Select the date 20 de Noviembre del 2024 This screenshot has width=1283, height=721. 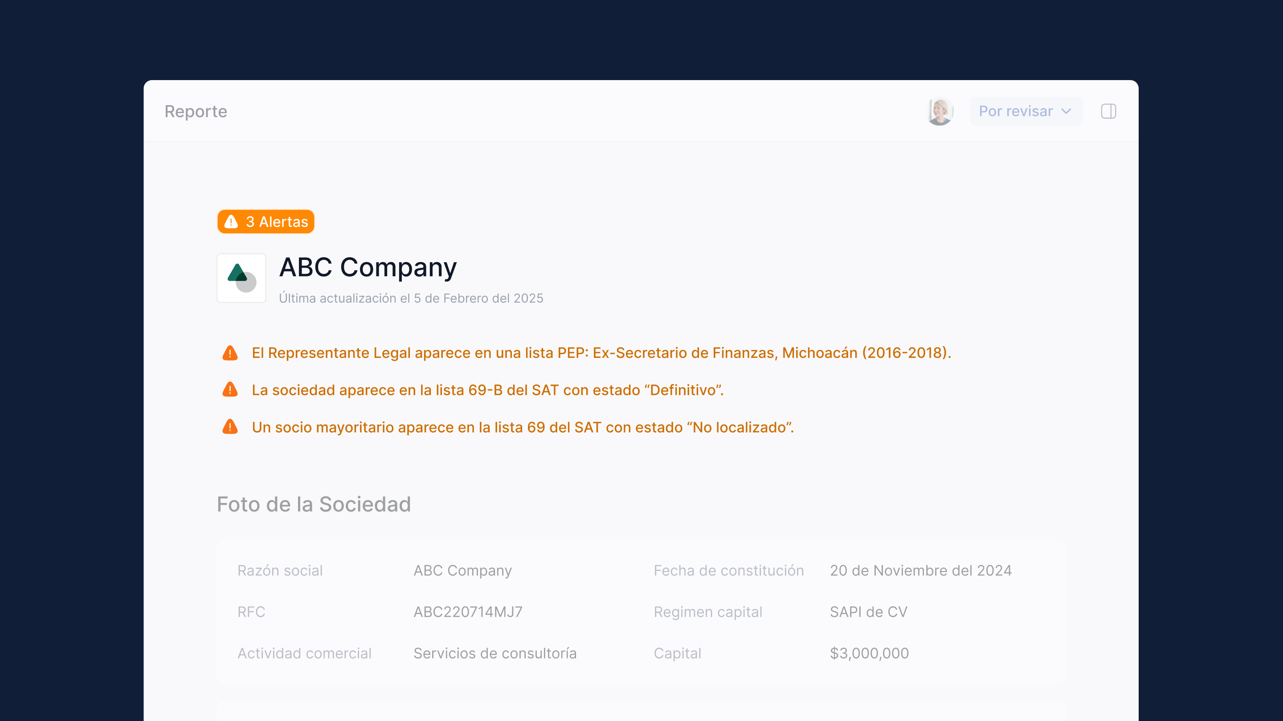pos(920,571)
